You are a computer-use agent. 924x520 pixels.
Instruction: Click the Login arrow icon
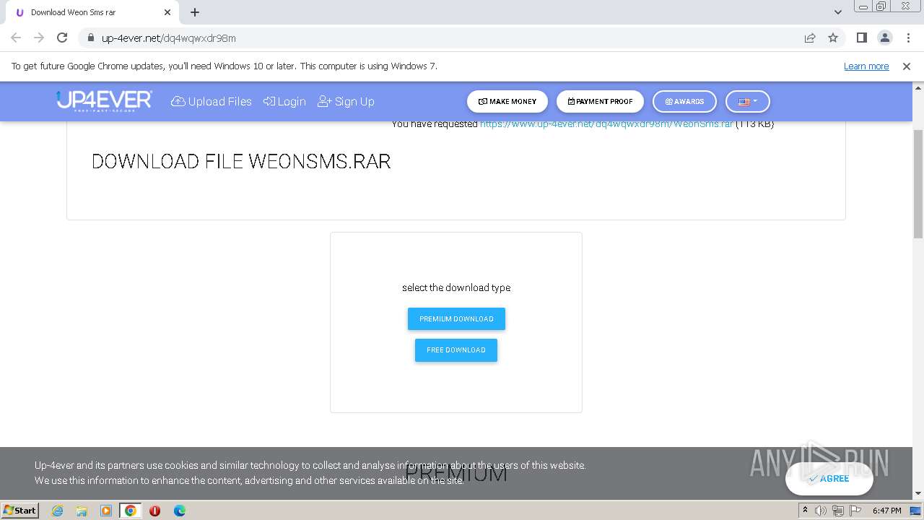[x=269, y=101]
